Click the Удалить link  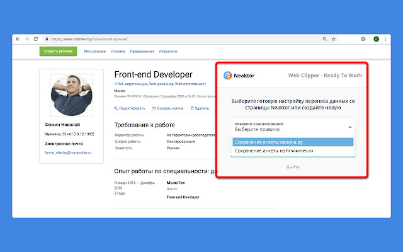[200, 108]
